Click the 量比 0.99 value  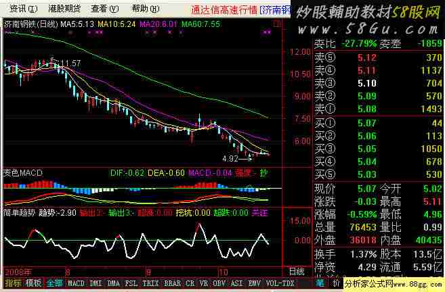click(433, 227)
